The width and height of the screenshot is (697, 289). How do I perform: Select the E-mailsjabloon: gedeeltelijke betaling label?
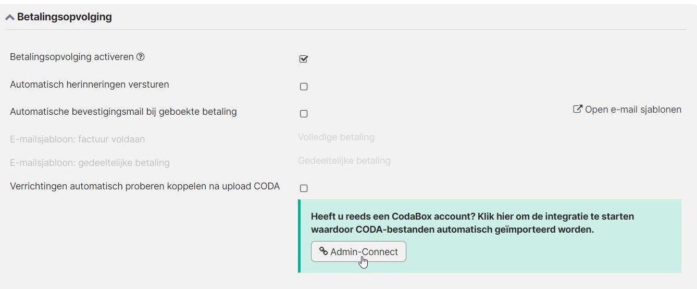coord(90,163)
